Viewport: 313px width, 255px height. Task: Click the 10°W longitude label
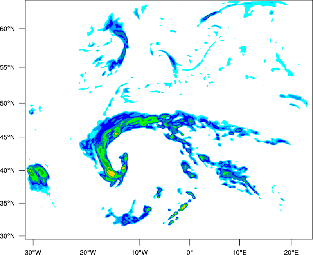(139, 252)
